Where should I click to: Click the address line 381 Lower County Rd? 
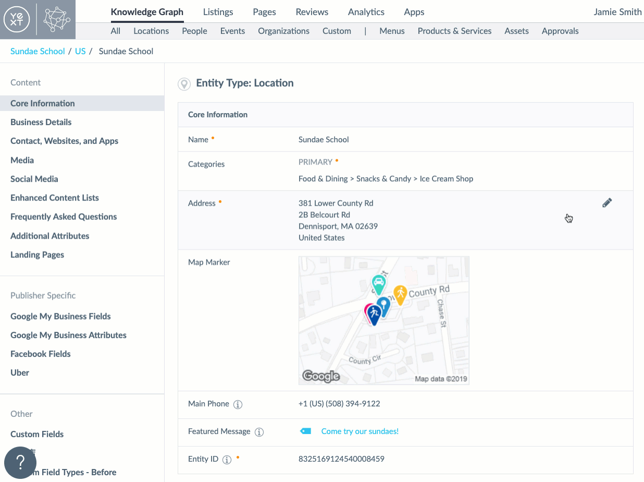[x=336, y=203]
